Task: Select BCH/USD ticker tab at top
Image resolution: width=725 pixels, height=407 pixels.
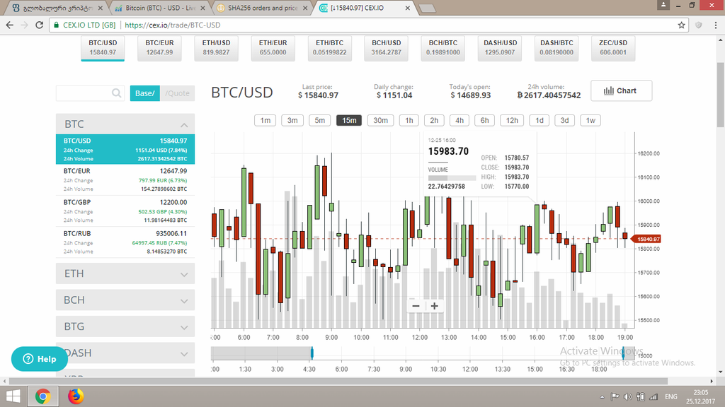Action: coord(386,47)
